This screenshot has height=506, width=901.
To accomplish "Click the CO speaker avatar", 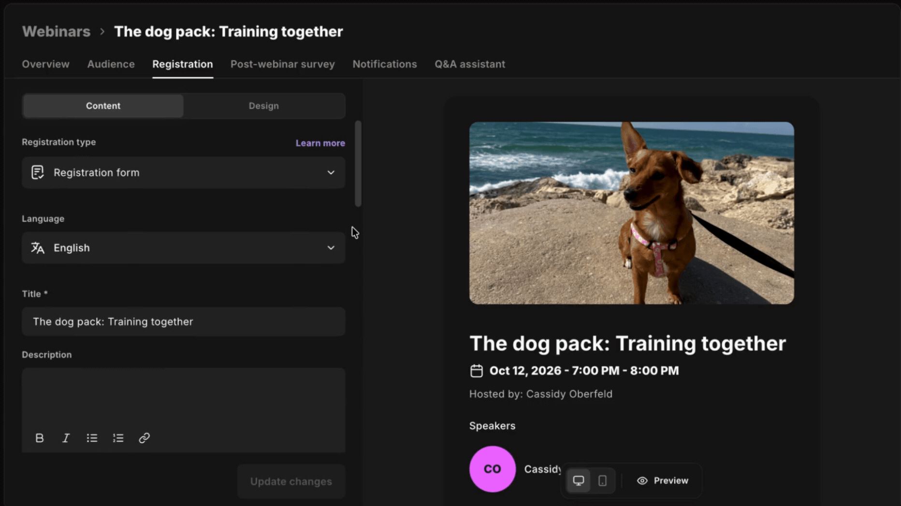I will pos(492,469).
